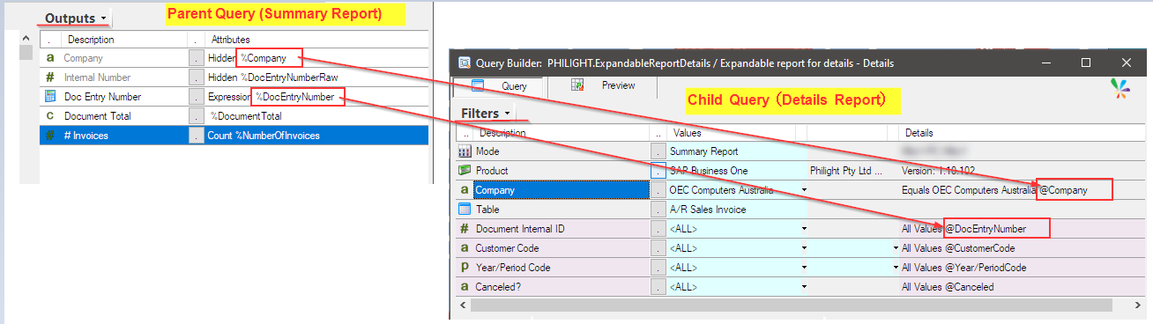Click the Year/Period Code filter icon
Screen dimensions: 1153x324
(465, 268)
